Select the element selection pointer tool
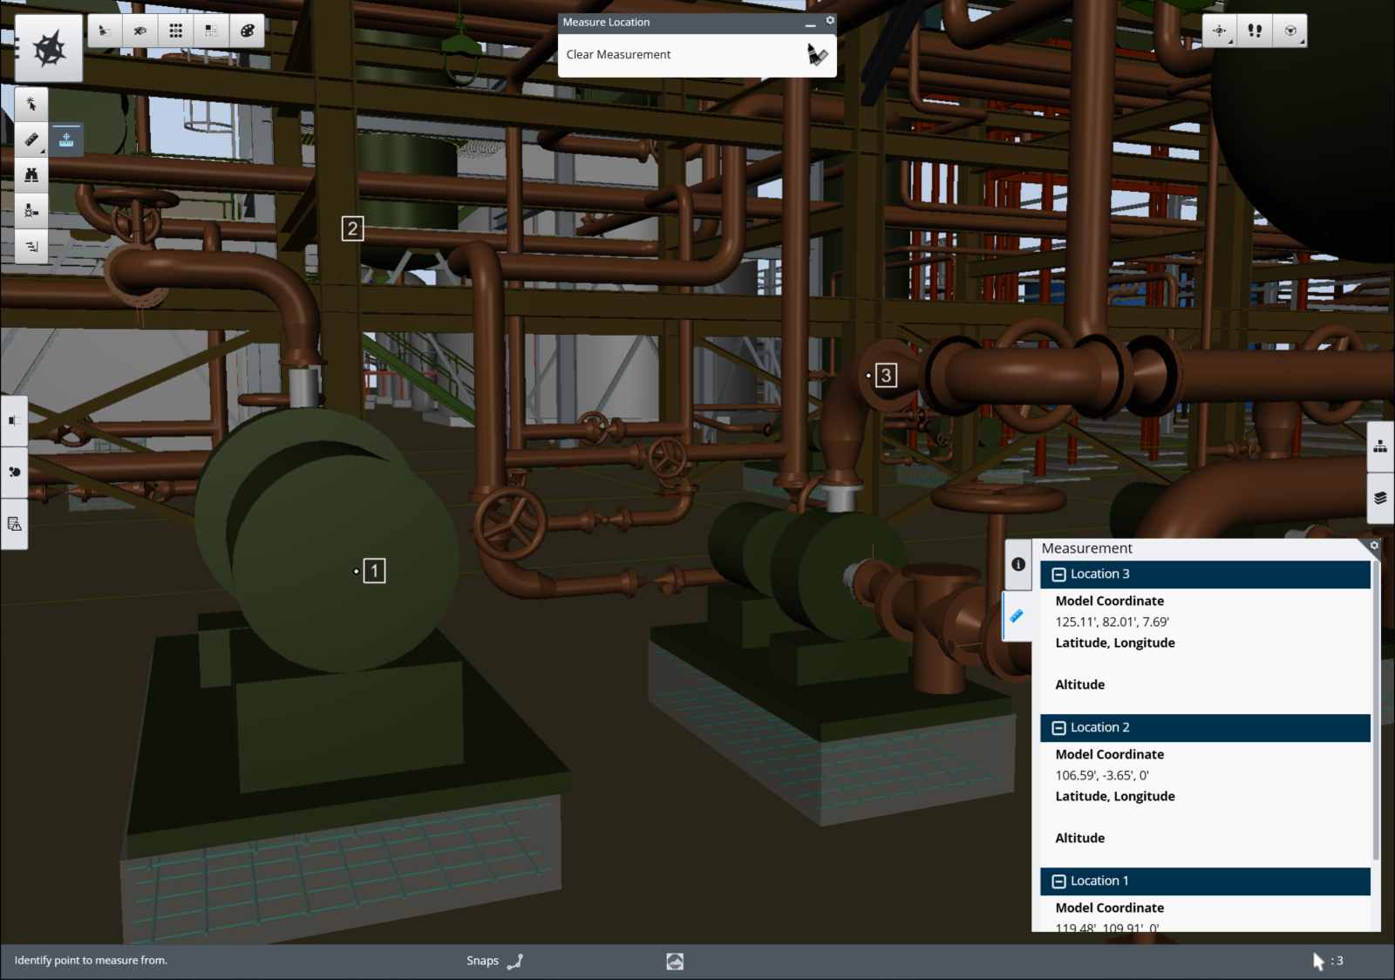 (x=31, y=105)
